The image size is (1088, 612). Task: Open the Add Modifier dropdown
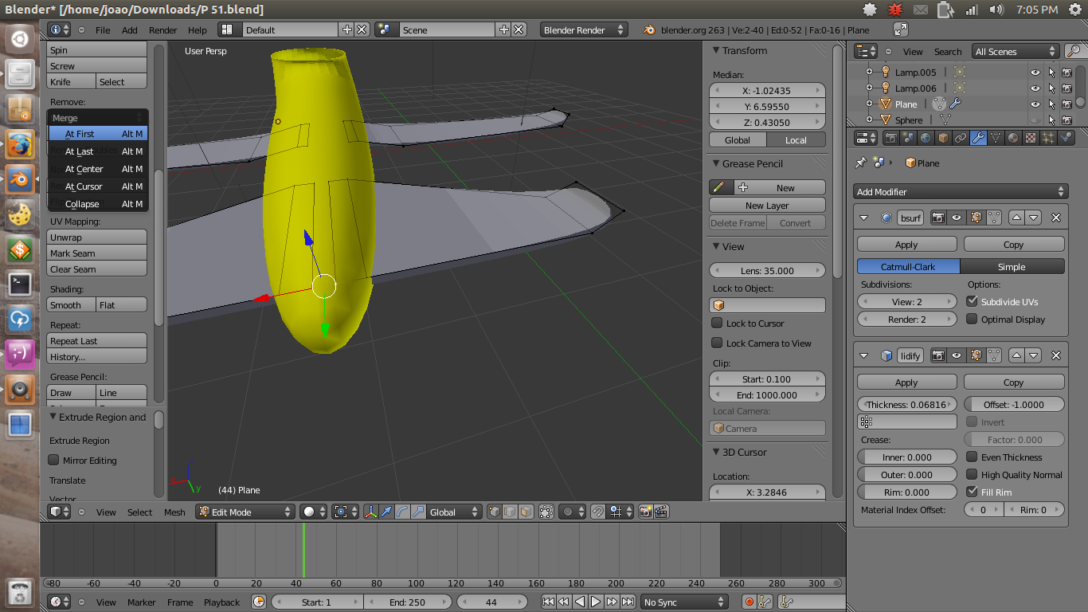click(960, 191)
